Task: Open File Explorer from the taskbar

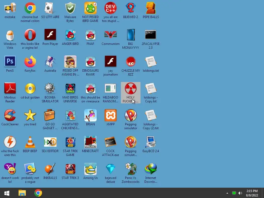Action: point(22,193)
